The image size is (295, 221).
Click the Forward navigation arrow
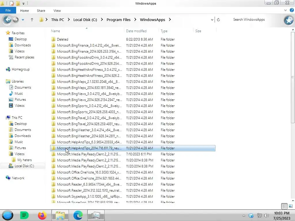[16, 20]
